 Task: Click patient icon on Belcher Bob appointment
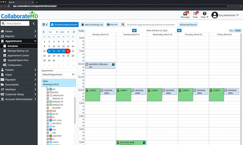coord(144,143)
